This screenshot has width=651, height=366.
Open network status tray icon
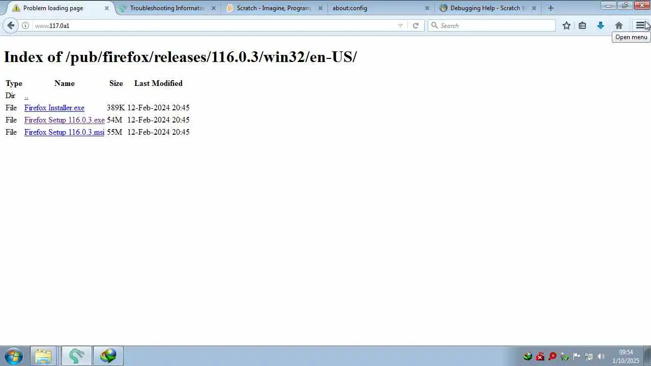589,356
